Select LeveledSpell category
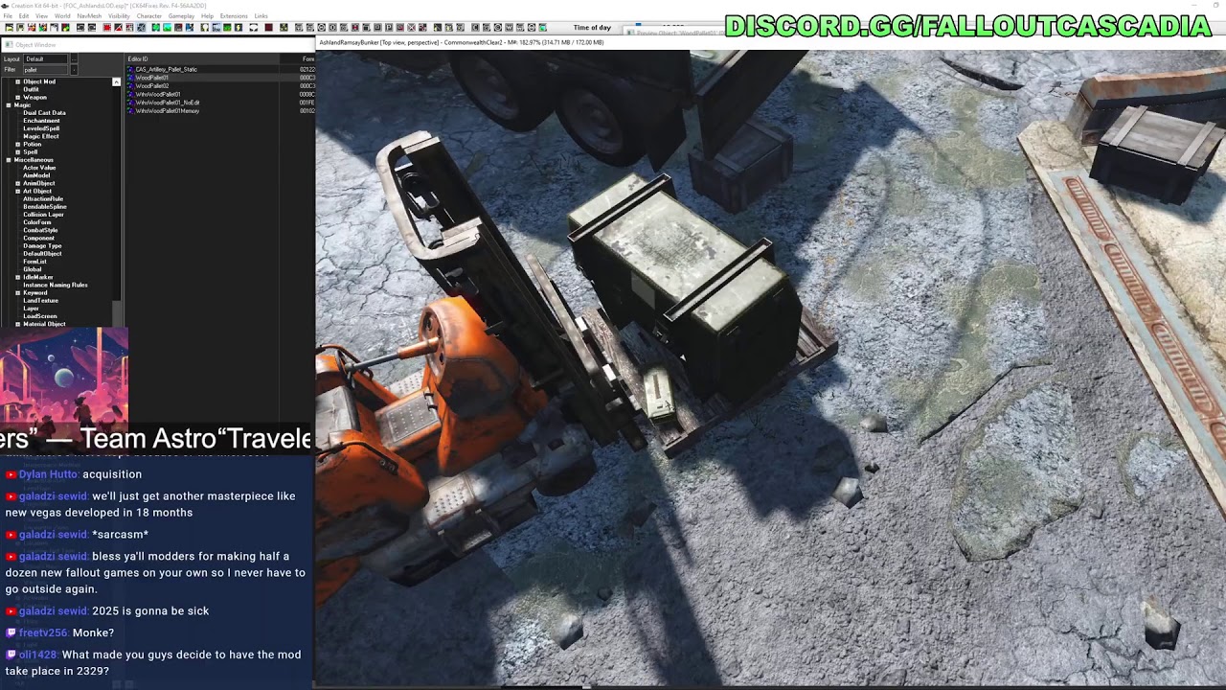Screen dimensions: 1226x690 tap(41, 128)
